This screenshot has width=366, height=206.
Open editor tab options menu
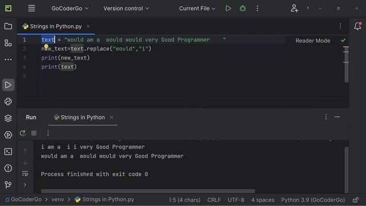[x=340, y=26]
